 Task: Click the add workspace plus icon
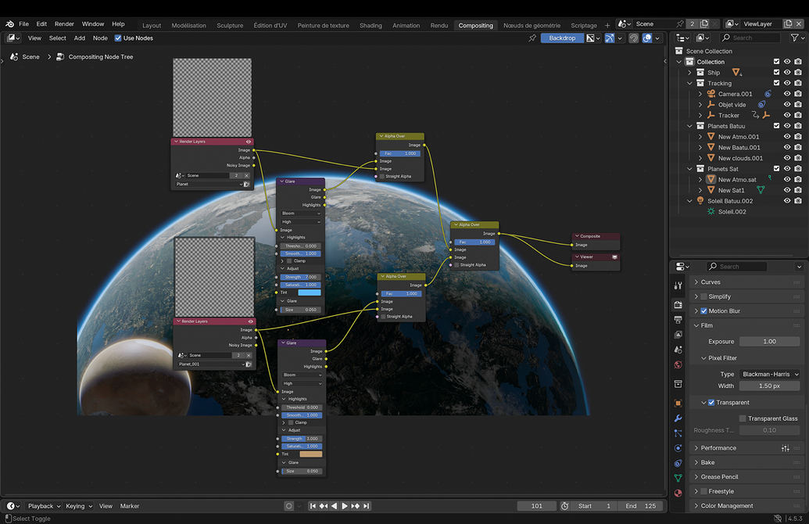(x=607, y=25)
